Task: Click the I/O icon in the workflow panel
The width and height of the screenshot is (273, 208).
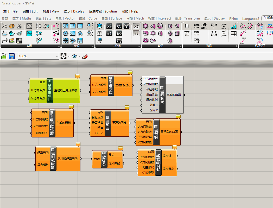Action: point(119,33)
